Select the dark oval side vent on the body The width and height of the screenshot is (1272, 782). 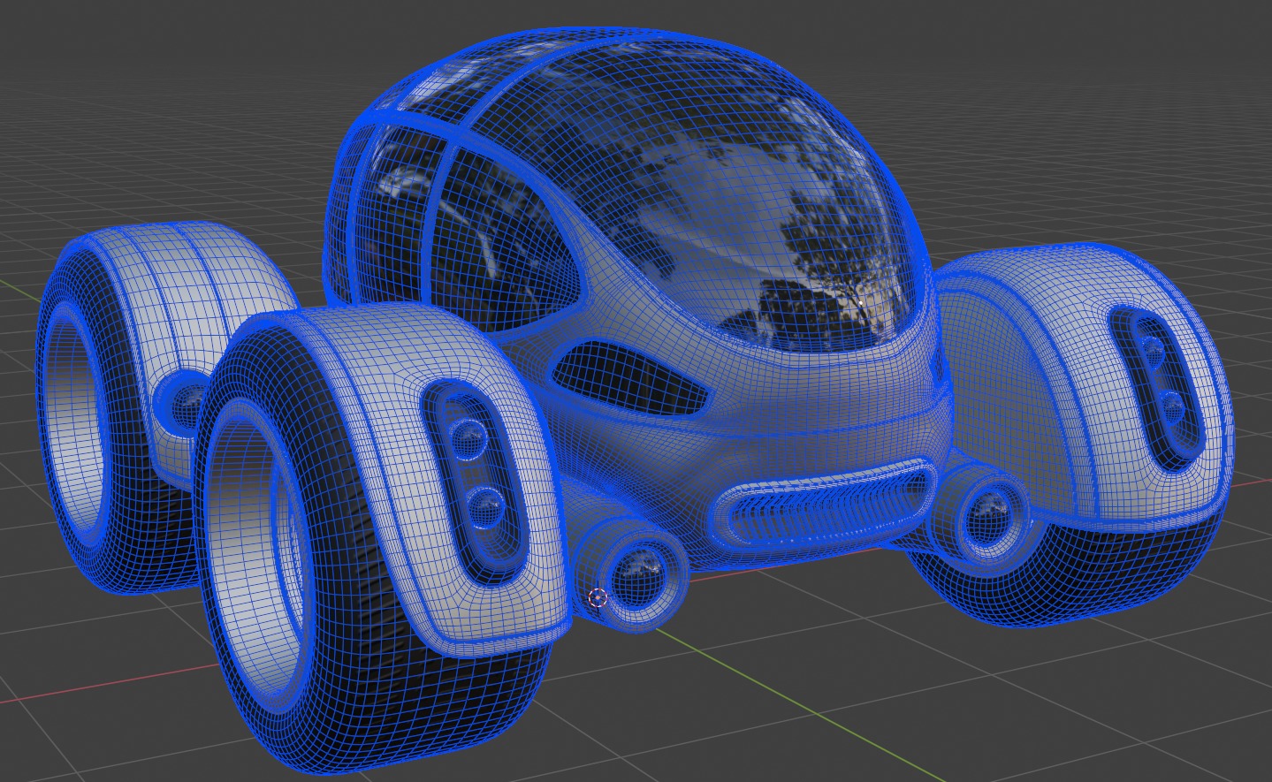point(629,378)
